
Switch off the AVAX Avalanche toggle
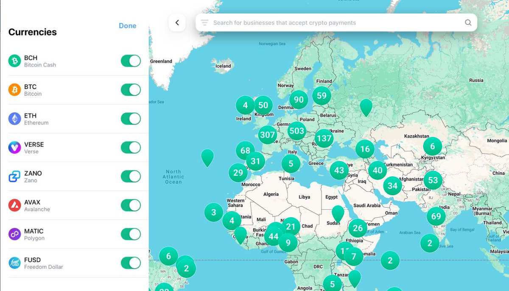point(131,205)
